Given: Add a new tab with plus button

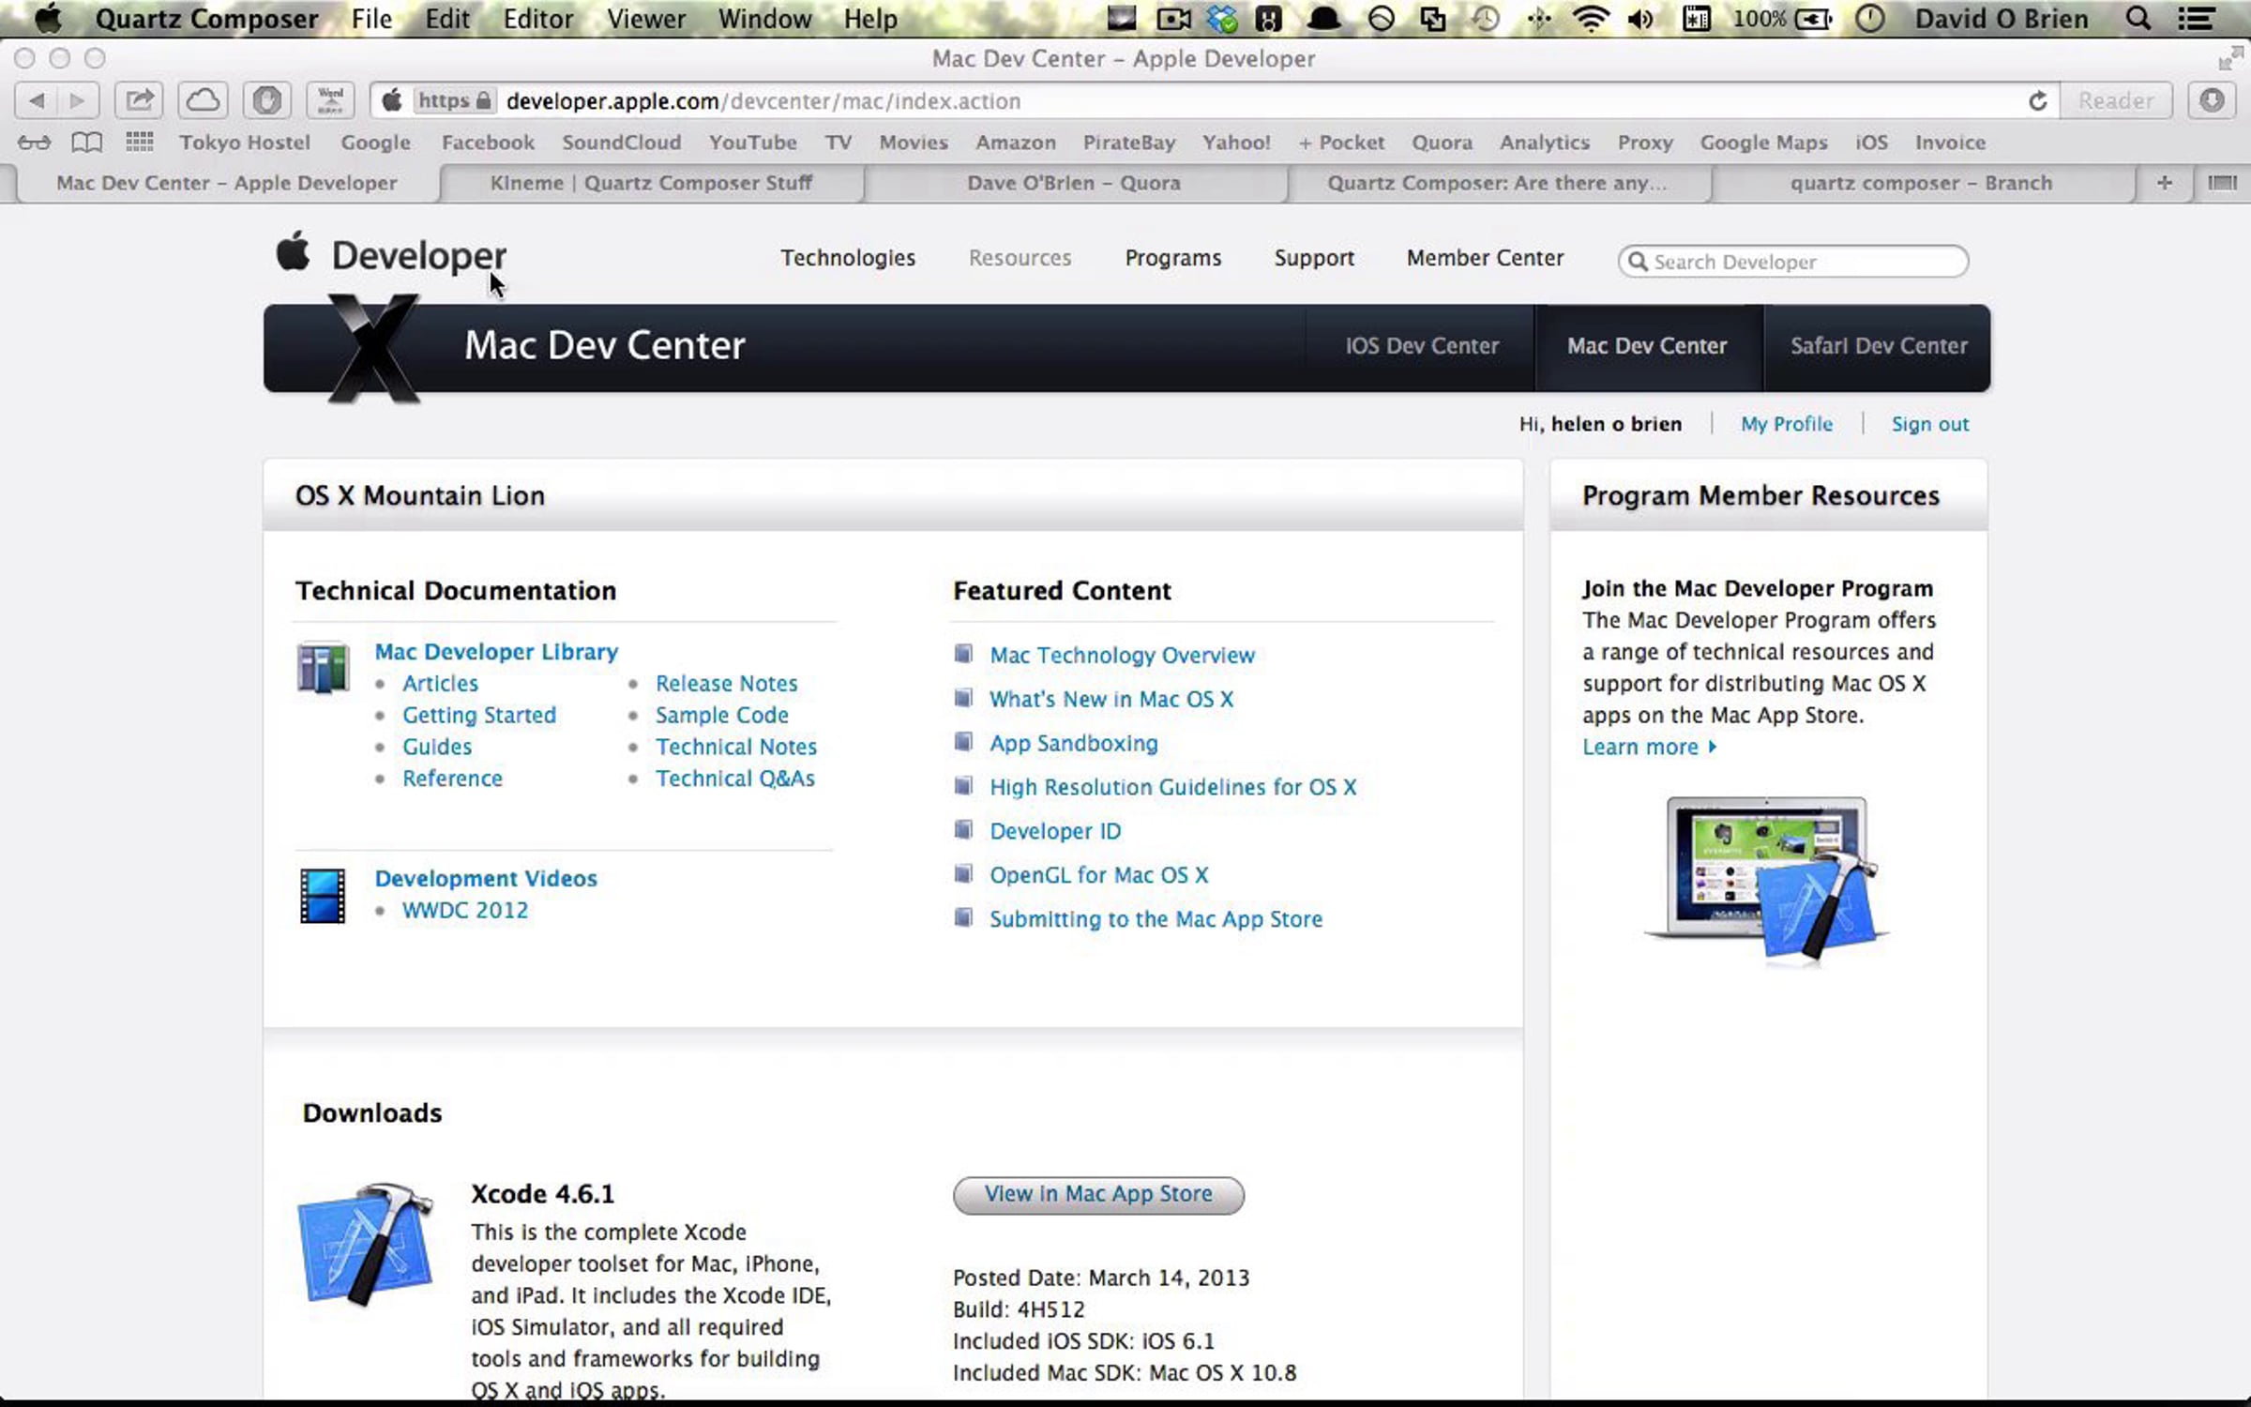Looking at the screenshot, I should [2165, 183].
